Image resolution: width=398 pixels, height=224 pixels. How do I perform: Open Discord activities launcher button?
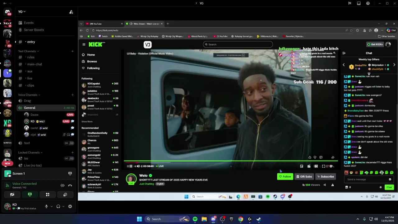[x=48, y=194]
